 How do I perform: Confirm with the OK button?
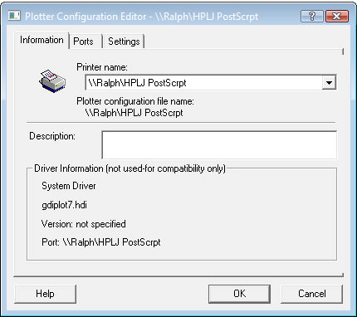(239, 294)
